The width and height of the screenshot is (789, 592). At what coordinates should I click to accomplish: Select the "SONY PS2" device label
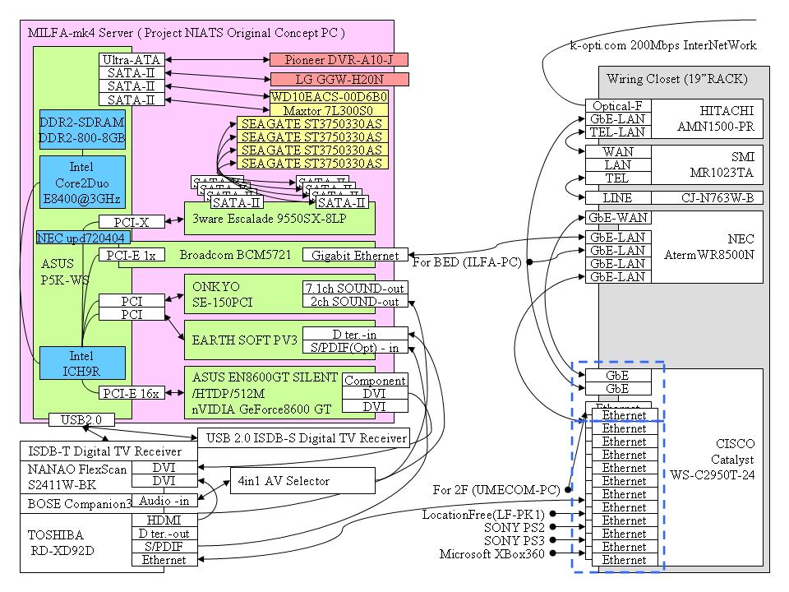pyautogui.click(x=514, y=528)
